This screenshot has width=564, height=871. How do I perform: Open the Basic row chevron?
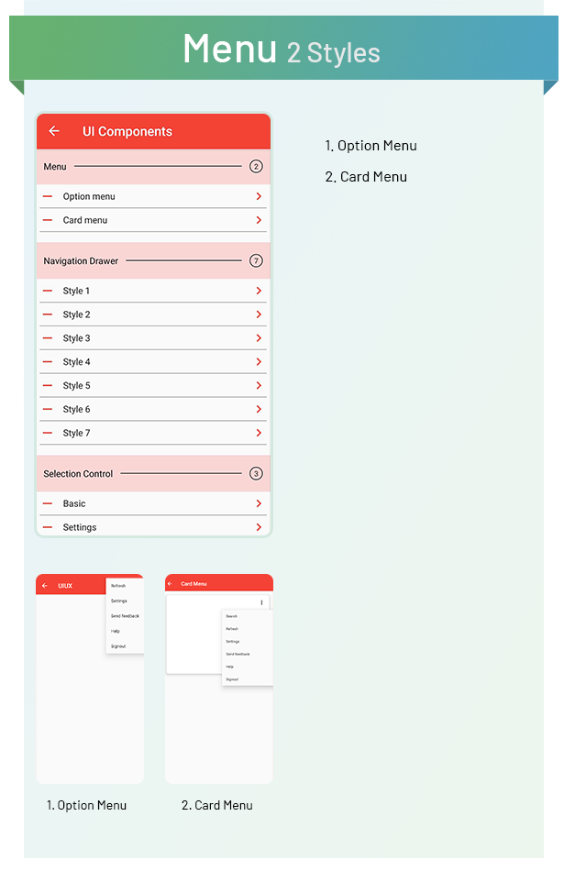(259, 504)
